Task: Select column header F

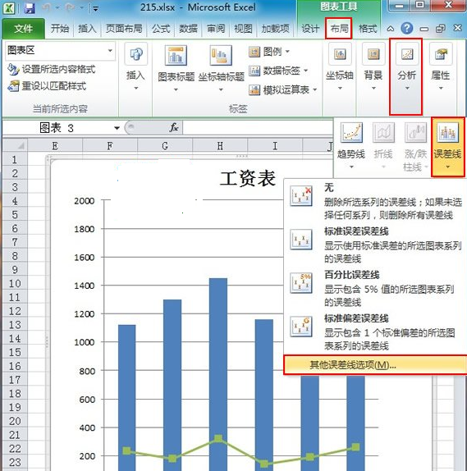Action: click(x=110, y=146)
